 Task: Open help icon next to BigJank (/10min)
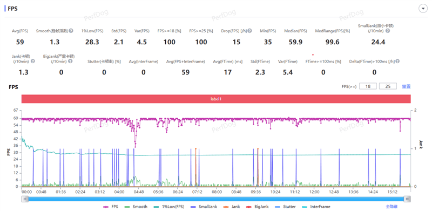[70, 61]
